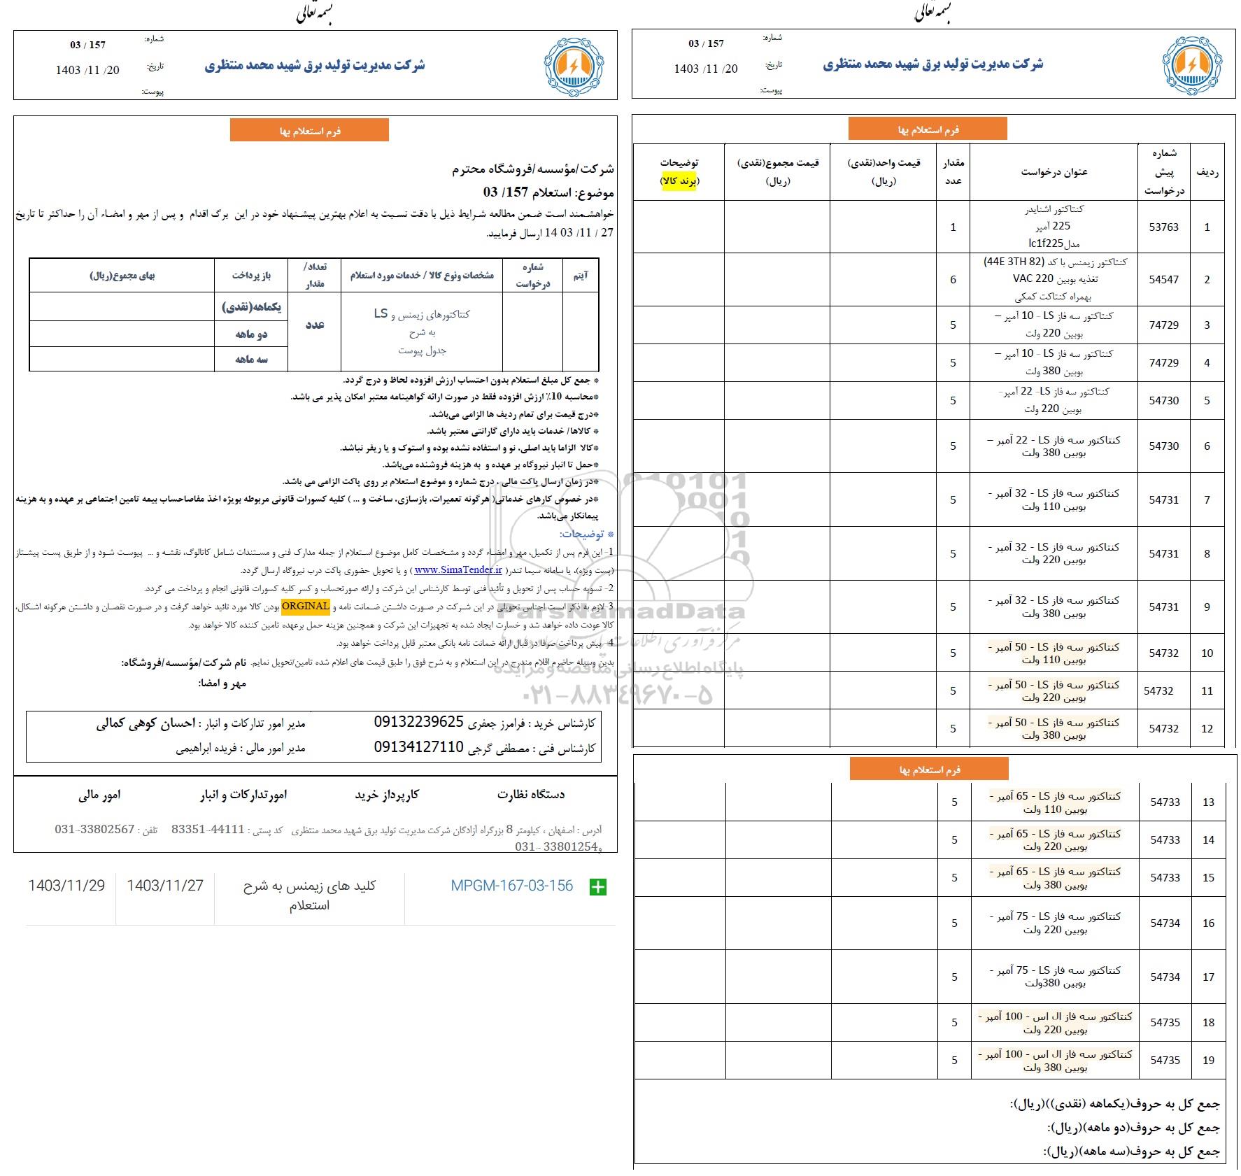This screenshot has height=1176, width=1241.
Task: Click the 'کارپرداز خرید' signature label
Action: coord(387,795)
